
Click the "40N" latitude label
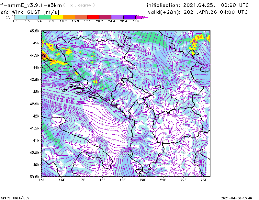click(36, 165)
